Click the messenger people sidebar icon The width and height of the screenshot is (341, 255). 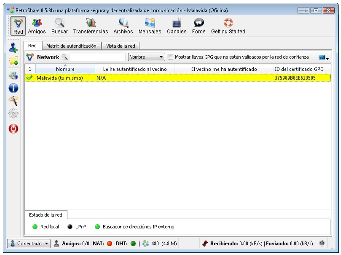pos(13,75)
